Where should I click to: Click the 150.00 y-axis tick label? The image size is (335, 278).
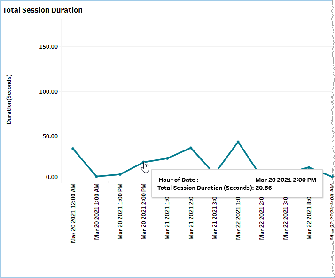[48, 47]
